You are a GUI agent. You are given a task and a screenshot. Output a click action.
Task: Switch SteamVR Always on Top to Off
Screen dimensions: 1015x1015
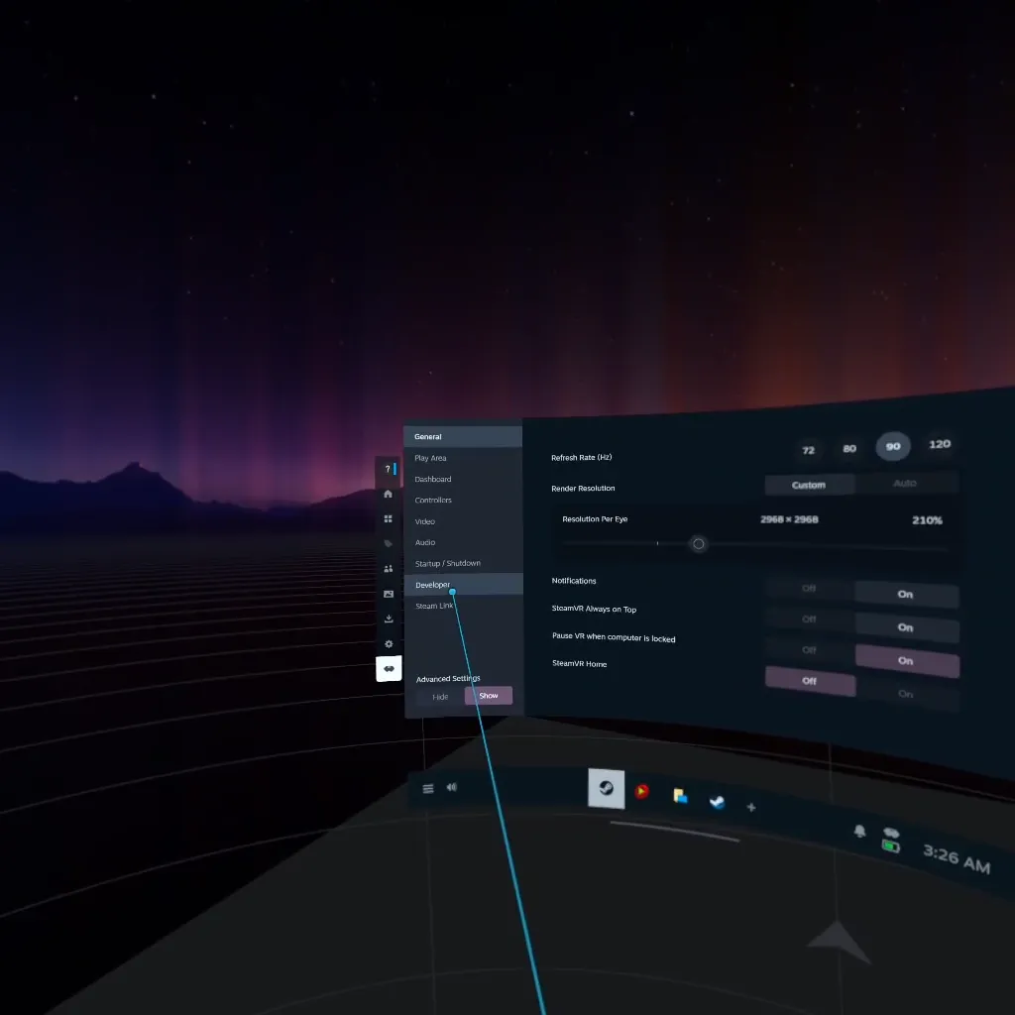[809, 620]
